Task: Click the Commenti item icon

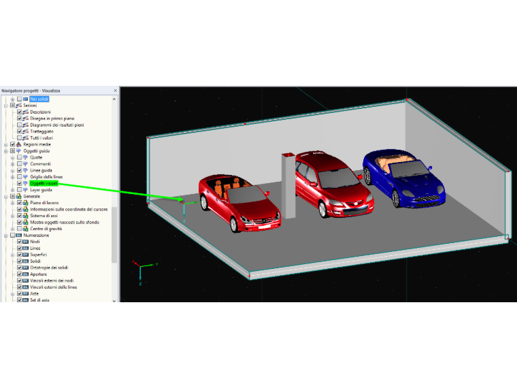Action: [x=25, y=164]
